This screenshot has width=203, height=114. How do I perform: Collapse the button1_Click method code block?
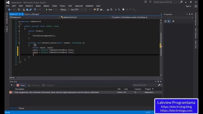(x=19, y=43)
